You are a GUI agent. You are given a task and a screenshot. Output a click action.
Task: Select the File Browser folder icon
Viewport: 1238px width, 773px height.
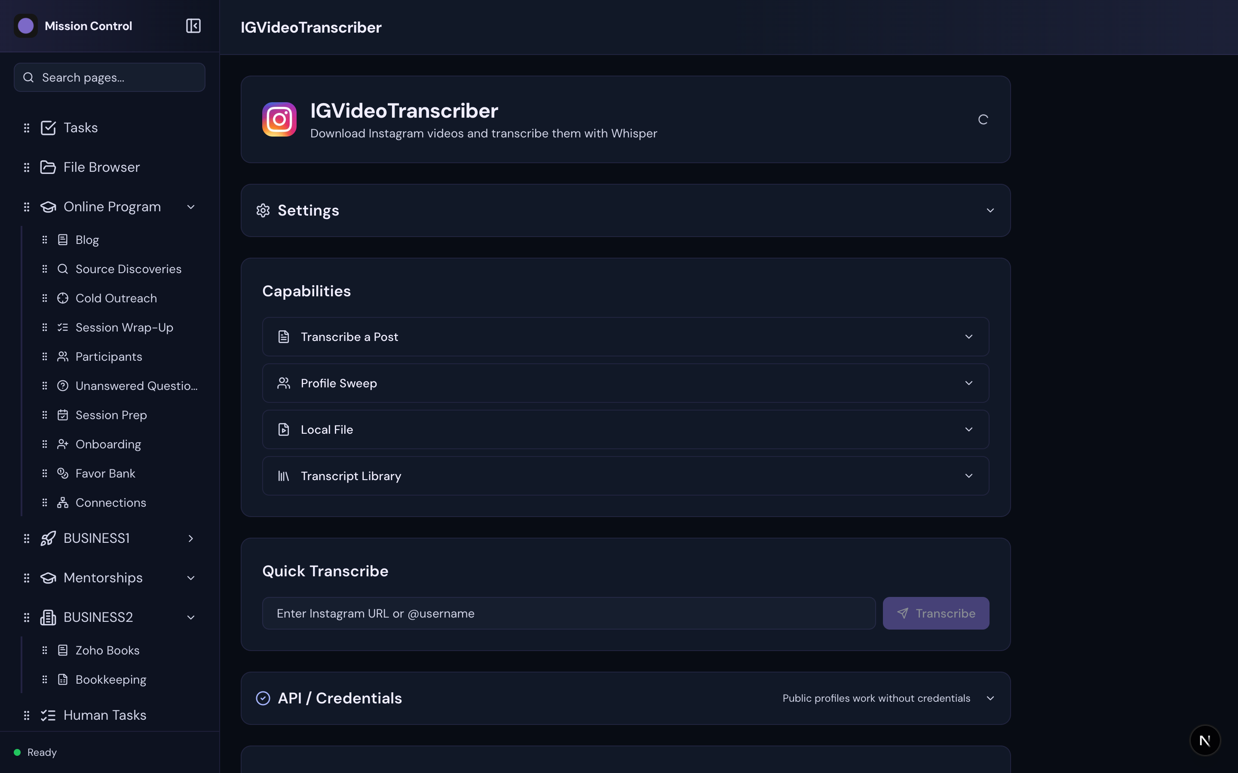48,167
